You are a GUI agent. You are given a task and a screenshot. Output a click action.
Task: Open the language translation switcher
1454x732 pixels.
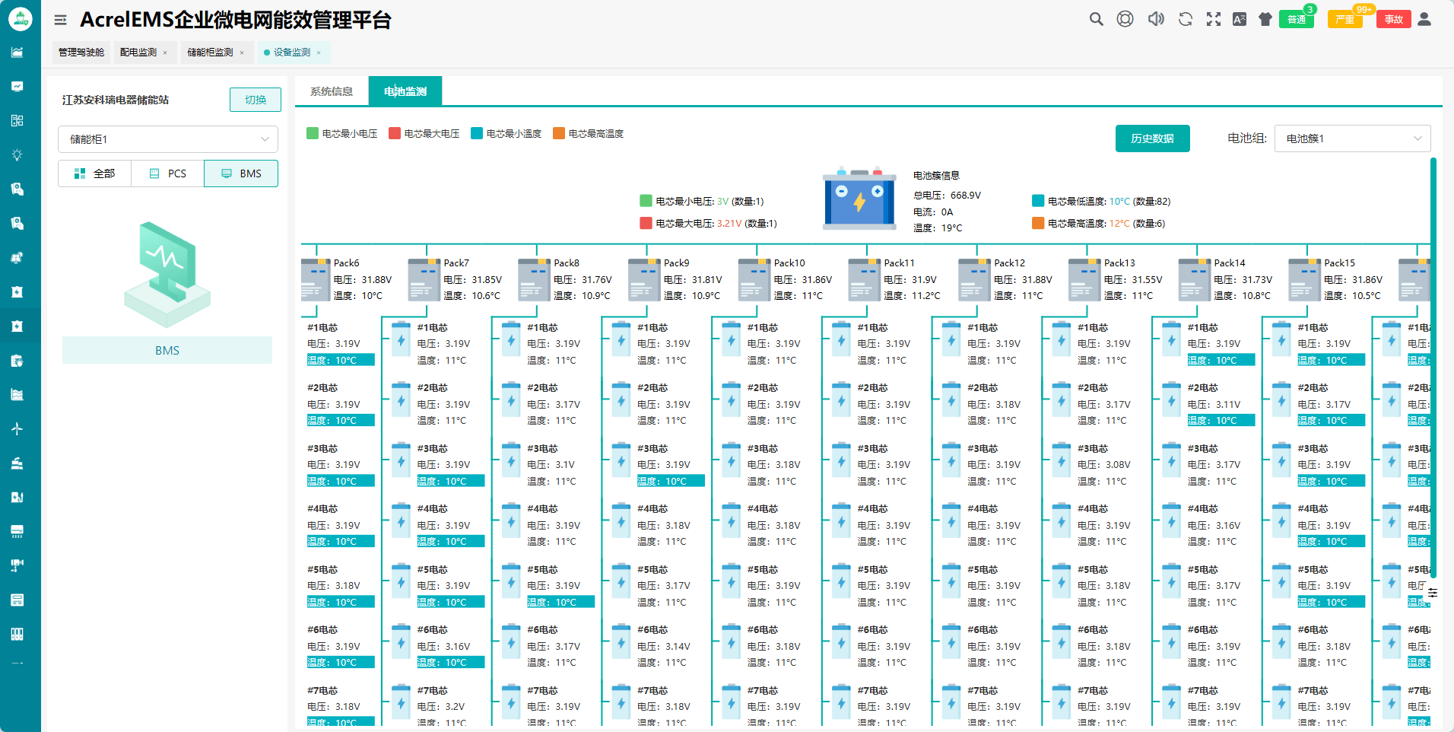[x=1240, y=19]
